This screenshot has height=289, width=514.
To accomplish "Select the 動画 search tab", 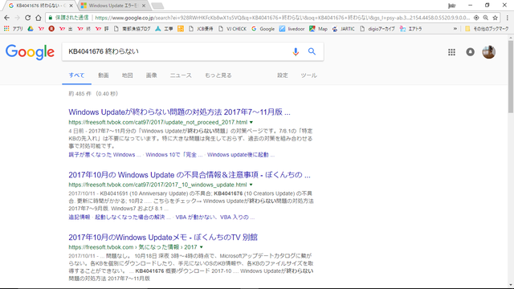I will tap(104, 75).
